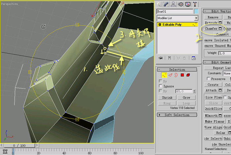Collapse the Selection rollout
Screen dimensions: 231x155
pos(177,69)
